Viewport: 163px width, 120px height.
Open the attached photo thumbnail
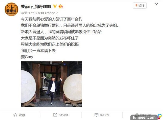pos(52,84)
